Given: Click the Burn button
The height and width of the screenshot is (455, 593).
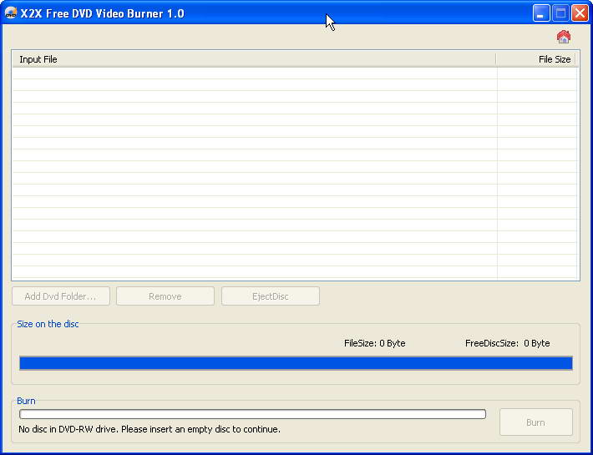Looking at the screenshot, I should [536, 422].
